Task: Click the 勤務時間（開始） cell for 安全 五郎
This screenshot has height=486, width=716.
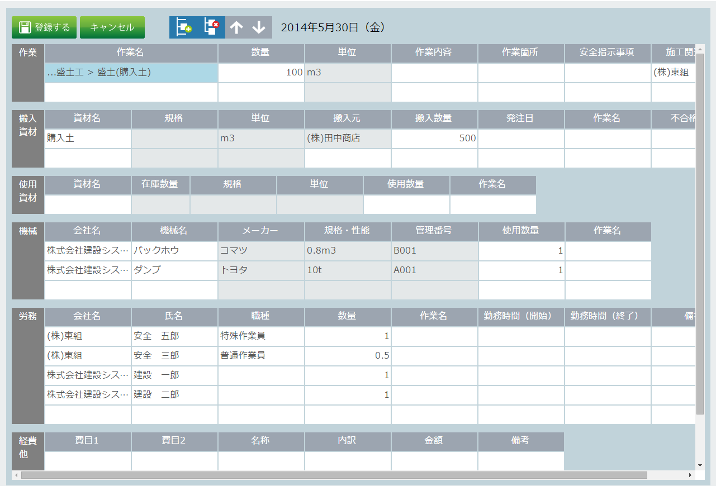Action: click(x=521, y=336)
